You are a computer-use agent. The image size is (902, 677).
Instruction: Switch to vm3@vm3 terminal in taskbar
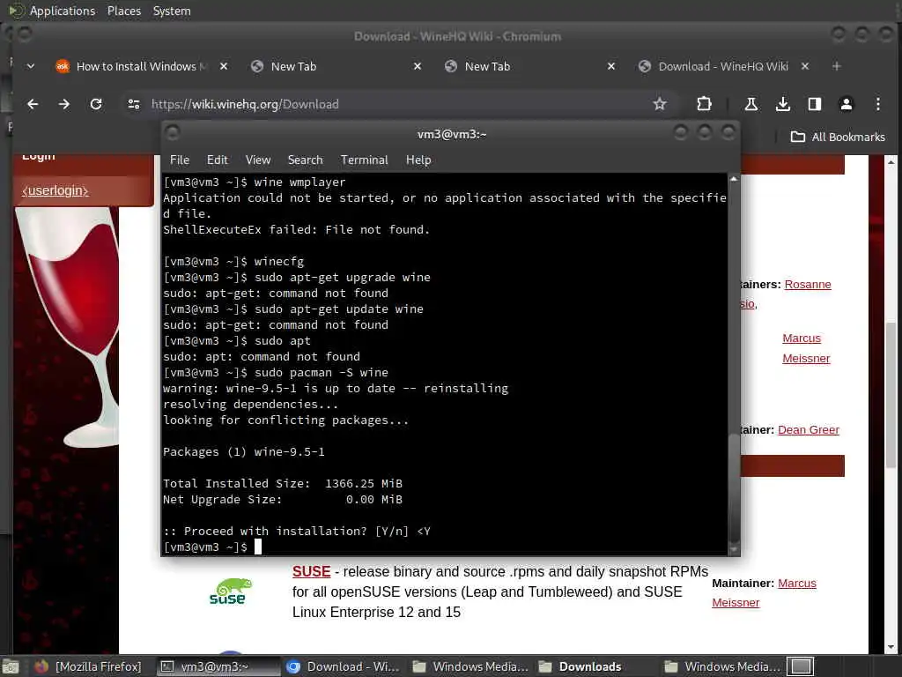218,666
